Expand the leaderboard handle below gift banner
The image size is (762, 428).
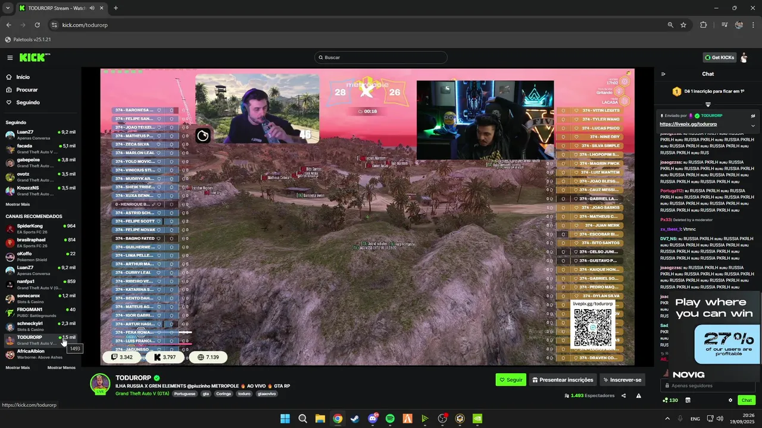[x=708, y=105]
